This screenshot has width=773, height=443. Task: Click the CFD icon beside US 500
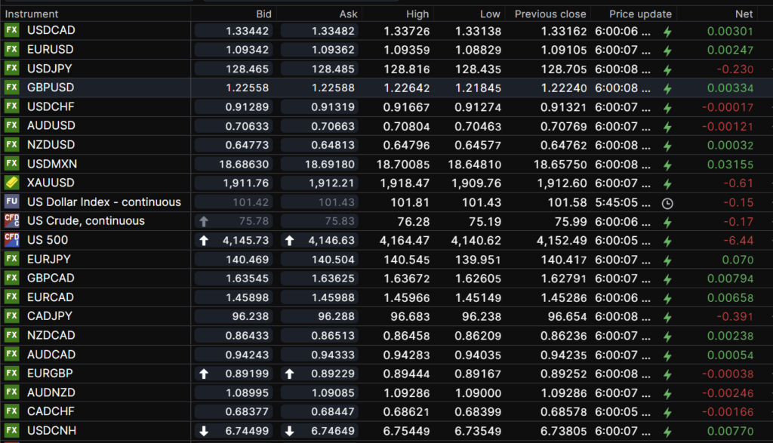pyautogui.click(x=11, y=240)
